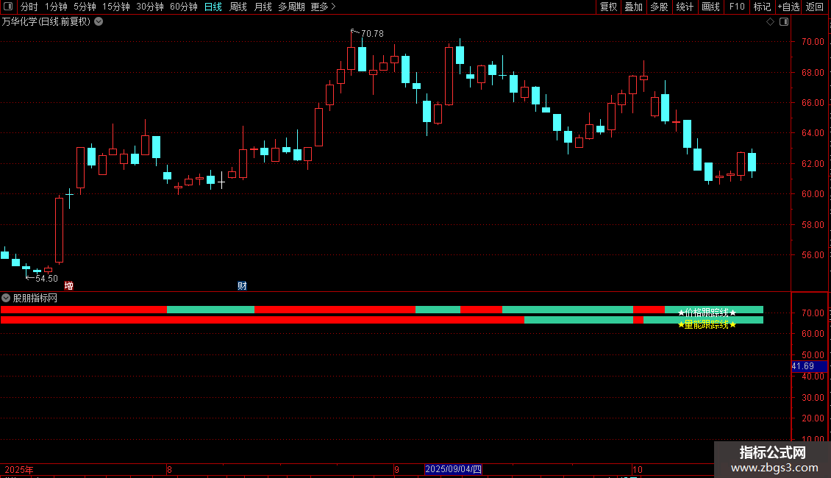Toggle the side panel icon above chart
This screenshot has height=478, width=831.
784,22
